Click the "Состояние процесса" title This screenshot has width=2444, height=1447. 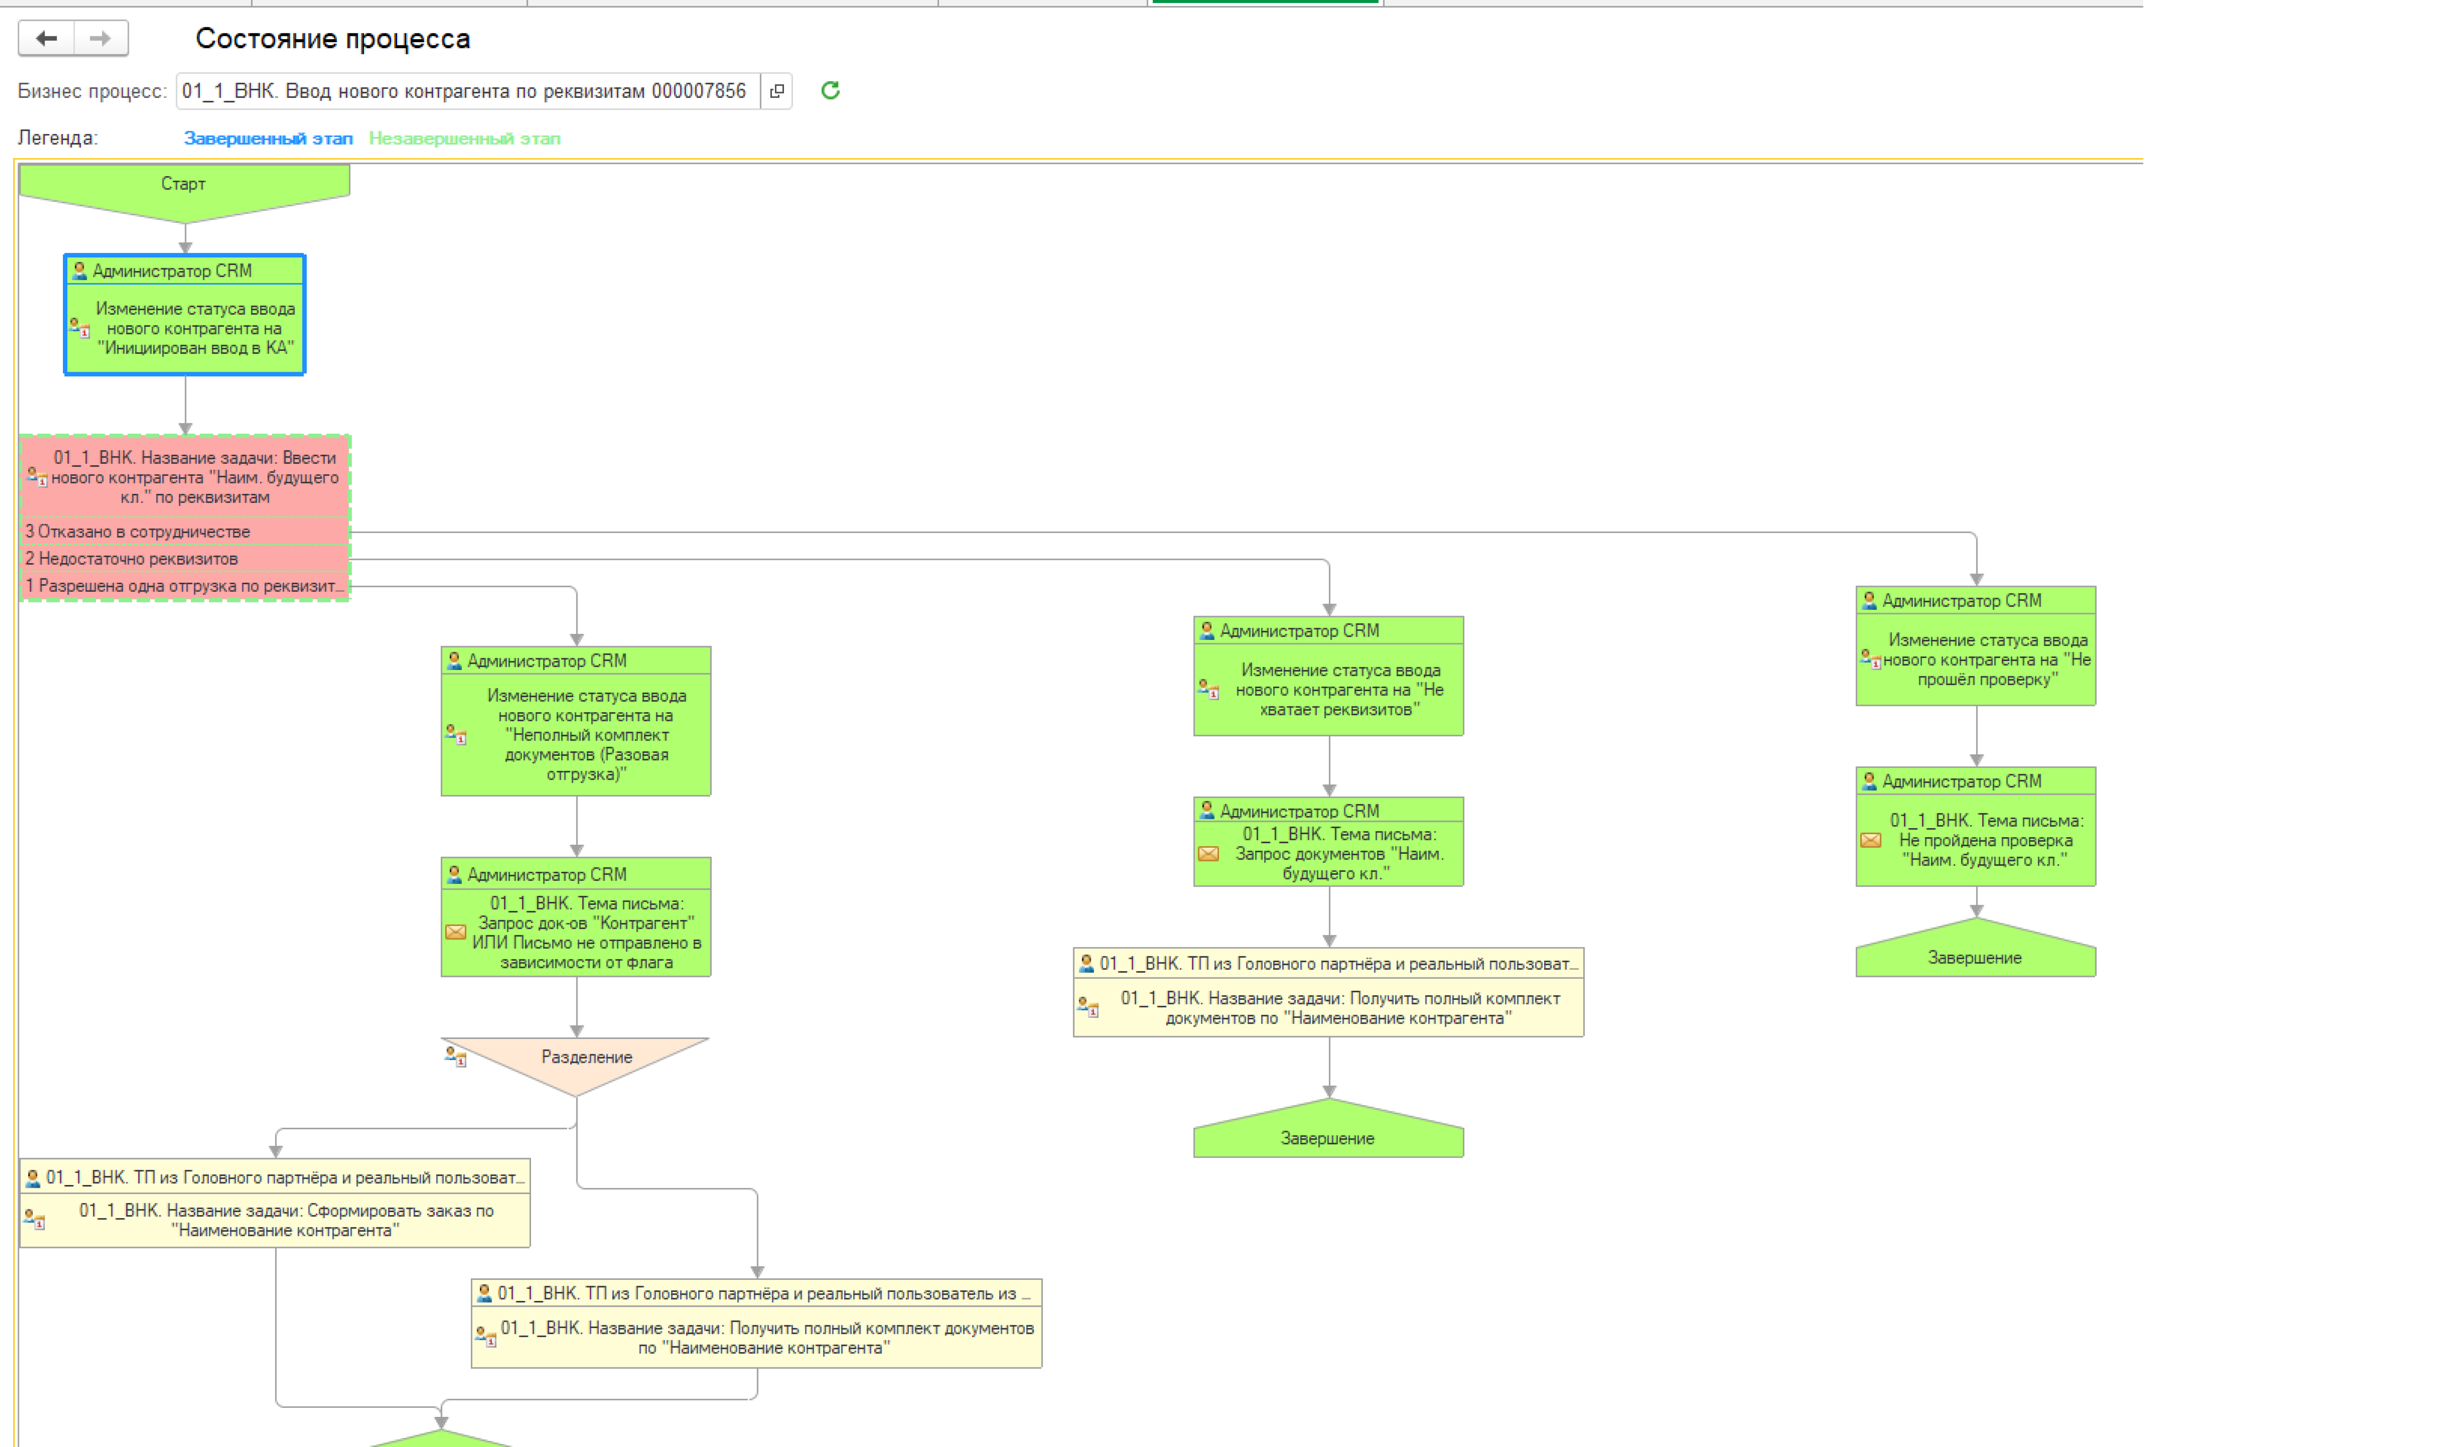coord(332,39)
